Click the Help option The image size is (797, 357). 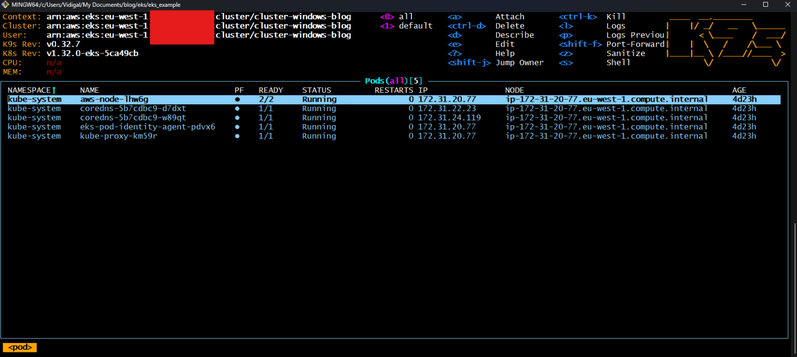point(504,53)
